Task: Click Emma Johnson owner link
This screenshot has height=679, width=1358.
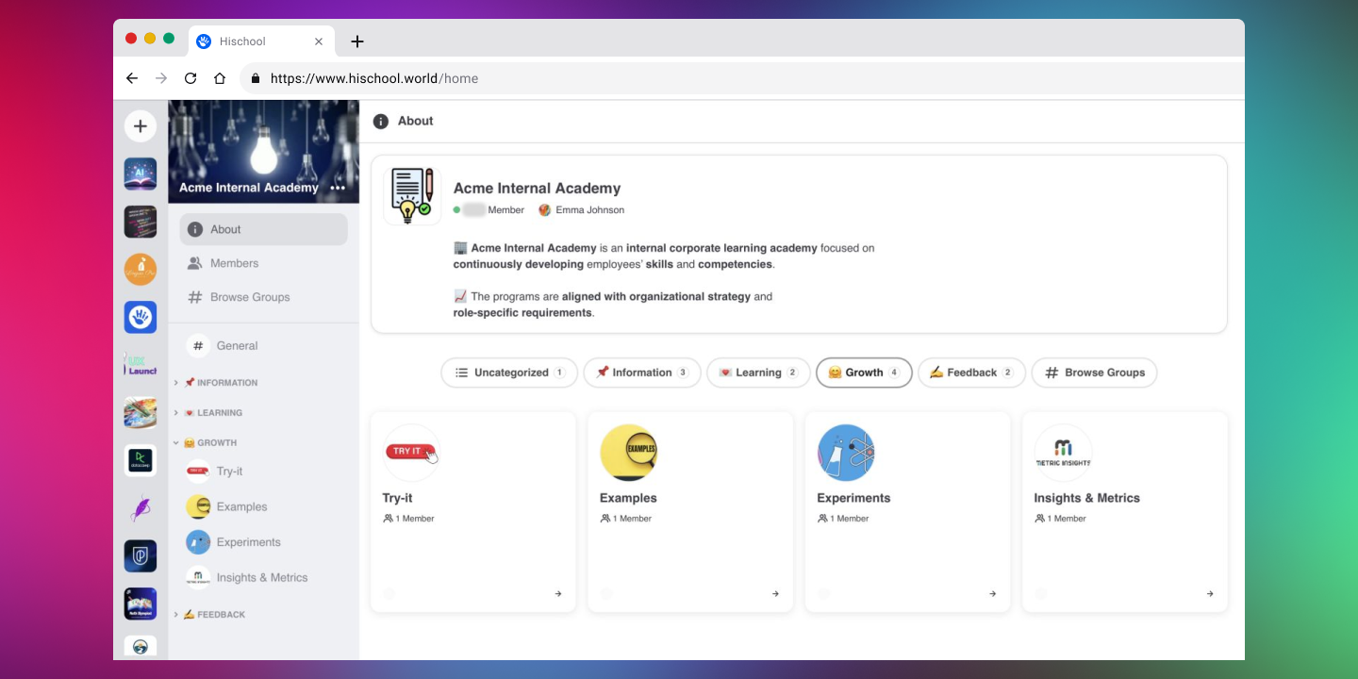Action: pos(582,210)
